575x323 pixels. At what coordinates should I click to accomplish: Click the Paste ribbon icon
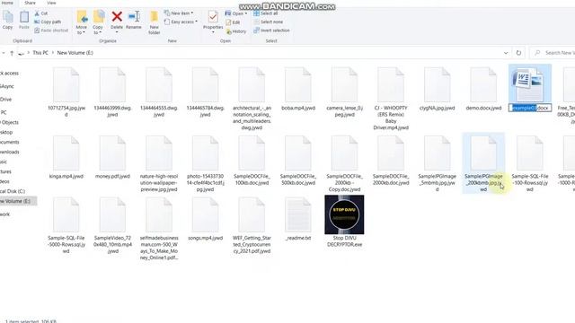click(24, 20)
